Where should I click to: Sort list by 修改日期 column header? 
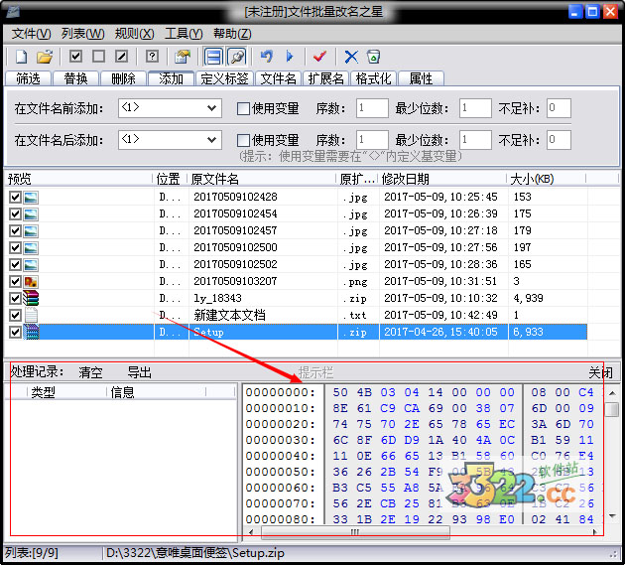[442, 179]
